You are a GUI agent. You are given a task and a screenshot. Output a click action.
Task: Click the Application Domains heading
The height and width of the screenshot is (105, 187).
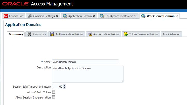pos(23,25)
